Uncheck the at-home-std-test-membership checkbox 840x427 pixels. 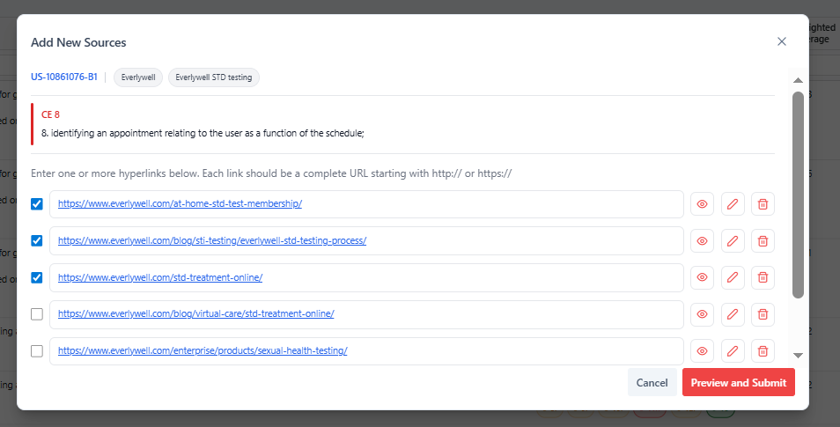[x=37, y=204]
